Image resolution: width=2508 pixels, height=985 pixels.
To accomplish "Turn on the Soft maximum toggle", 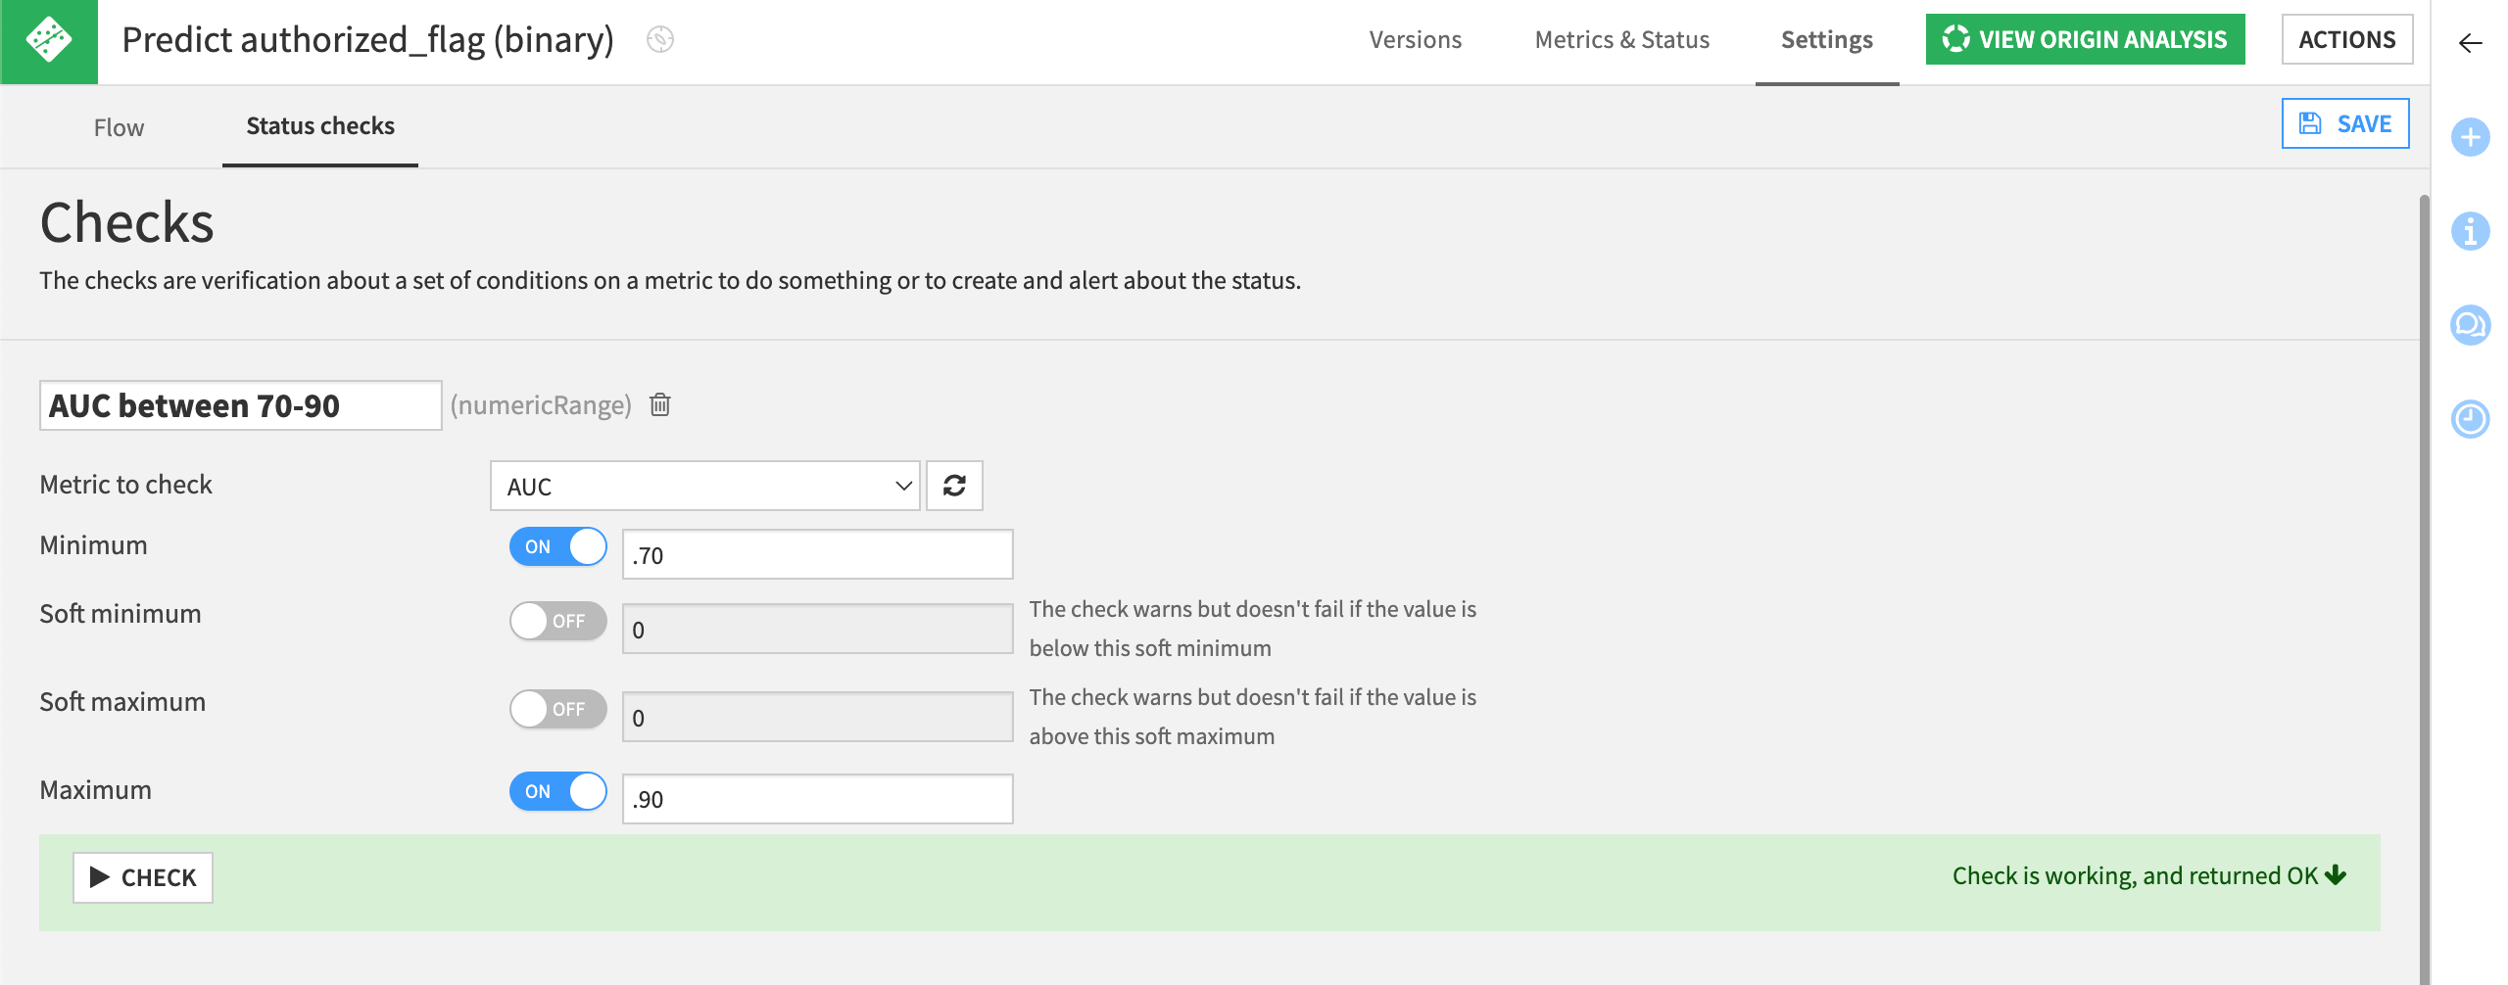I will pyautogui.click(x=557, y=709).
